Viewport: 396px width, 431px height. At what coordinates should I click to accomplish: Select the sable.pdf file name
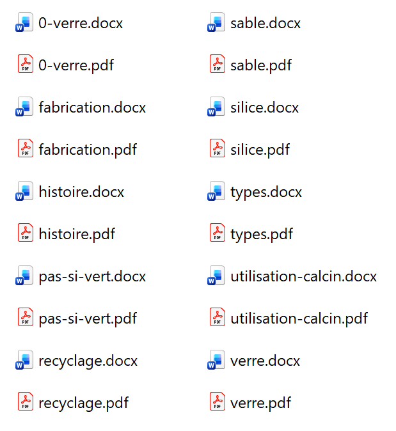click(x=261, y=65)
